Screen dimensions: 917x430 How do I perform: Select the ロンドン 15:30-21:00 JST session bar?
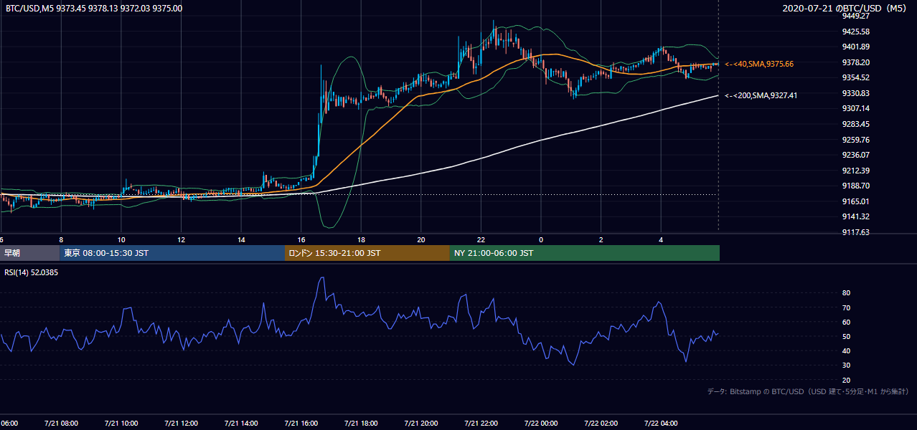pos(367,253)
